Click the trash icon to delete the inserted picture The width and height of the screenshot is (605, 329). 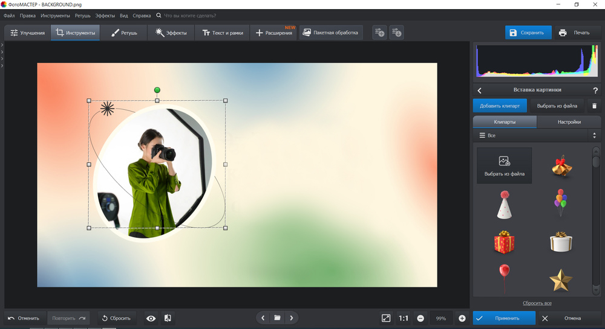coord(594,106)
